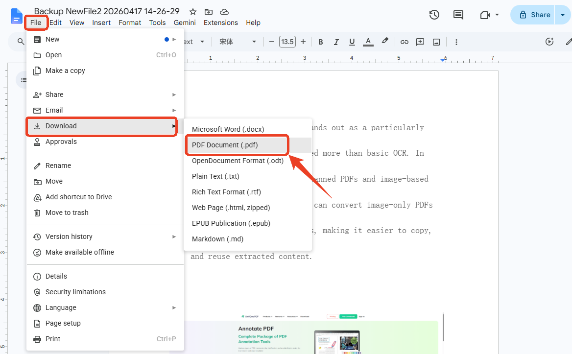
Task: Choose Rename in File menu
Action: pos(105,166)
